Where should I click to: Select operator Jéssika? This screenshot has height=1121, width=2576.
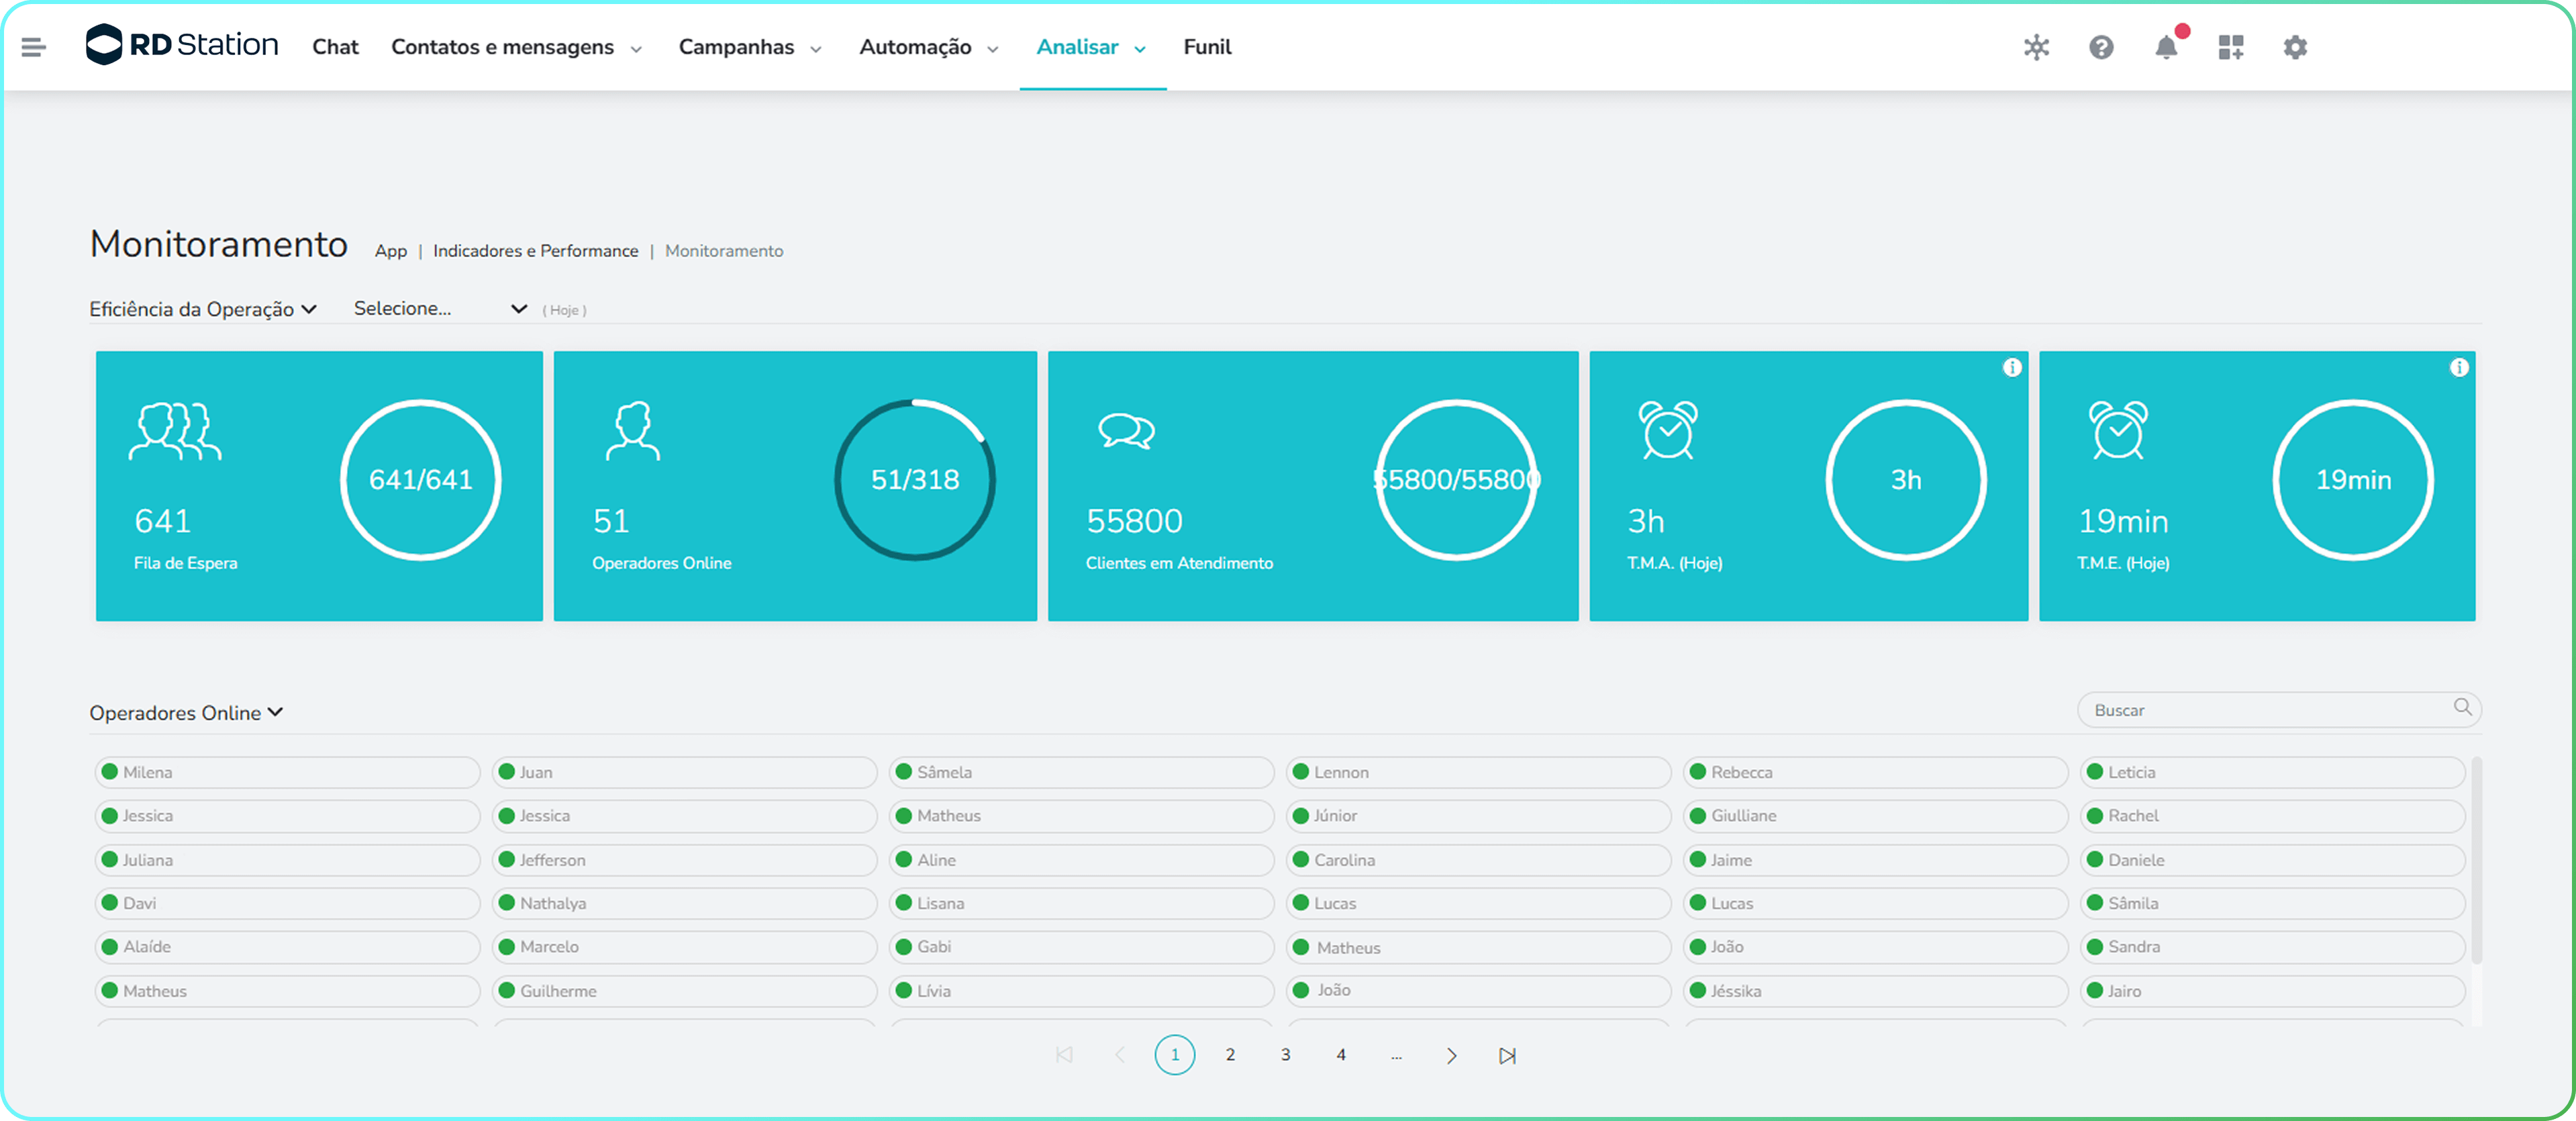click(1875, 991)
